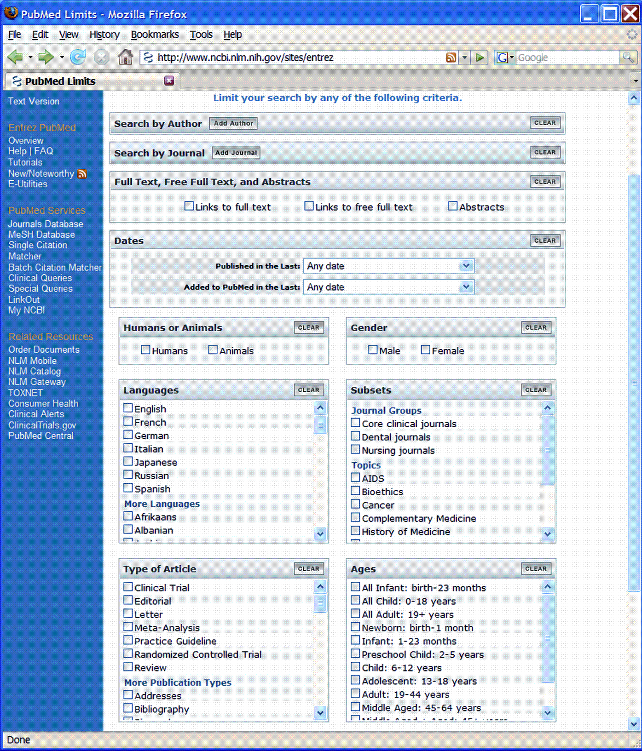Click the Add Author button
Viewport: 642px width, 751px height.
[x=233, y=123]
